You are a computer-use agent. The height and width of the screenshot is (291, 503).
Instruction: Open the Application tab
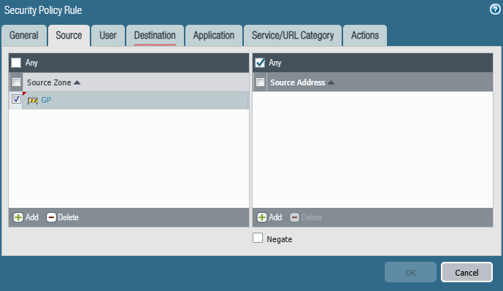click(214, 36)
